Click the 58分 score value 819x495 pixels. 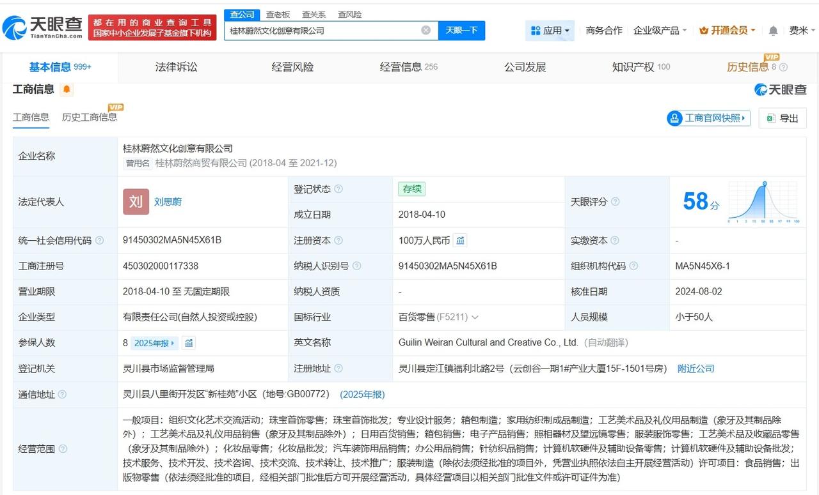click(x=701, y=202)
